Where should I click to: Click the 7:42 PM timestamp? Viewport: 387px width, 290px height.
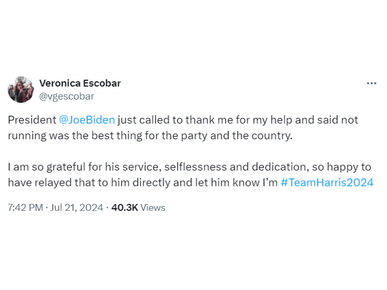[x=25, y=208]
